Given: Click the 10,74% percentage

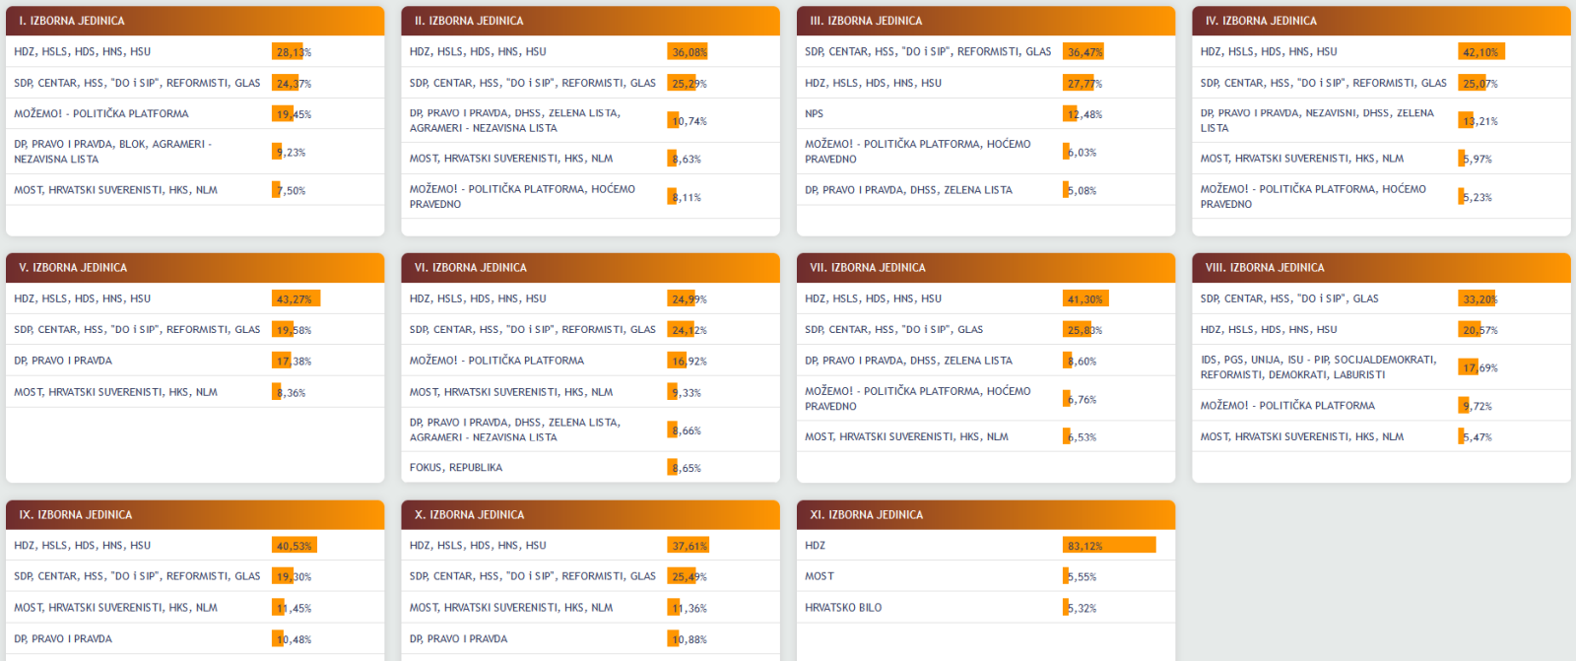Looking at the screenshot, I should coord(689,121).
